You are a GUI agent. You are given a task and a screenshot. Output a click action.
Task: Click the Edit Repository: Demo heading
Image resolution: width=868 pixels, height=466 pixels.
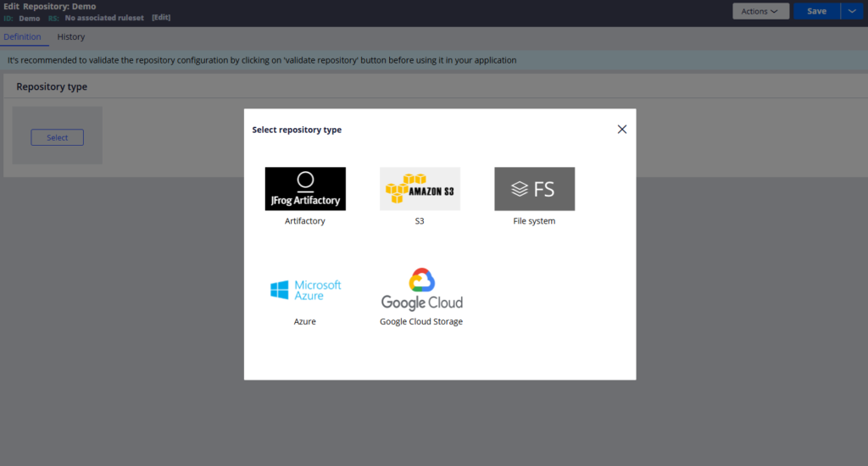pos(50,6)
